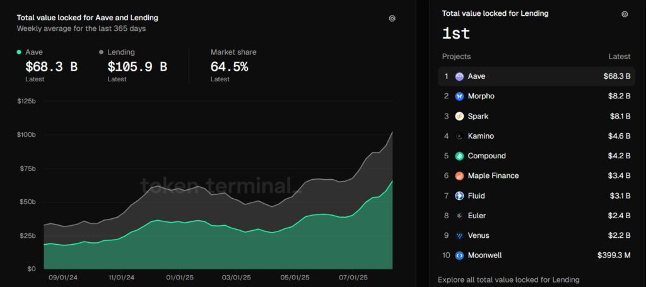Viewport: 646px width, 287px height.
Task: Click the $4.2 B value for Compound
Action: [x=620, y=156]
